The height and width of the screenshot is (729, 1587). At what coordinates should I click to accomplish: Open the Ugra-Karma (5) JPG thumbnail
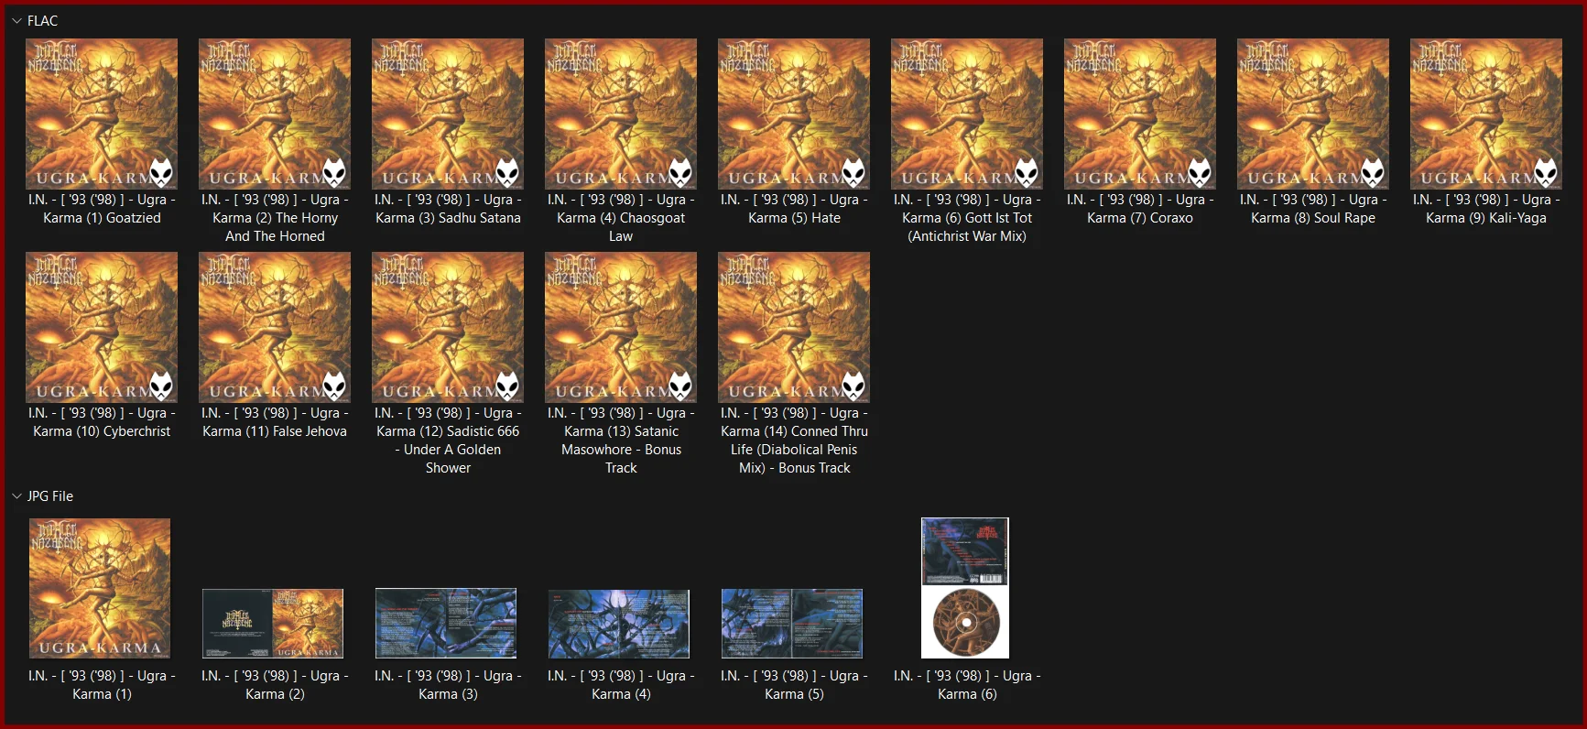click(x=792, y=624)
